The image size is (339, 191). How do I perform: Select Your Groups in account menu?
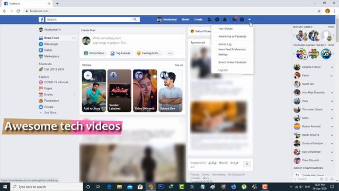pos(226,29)
